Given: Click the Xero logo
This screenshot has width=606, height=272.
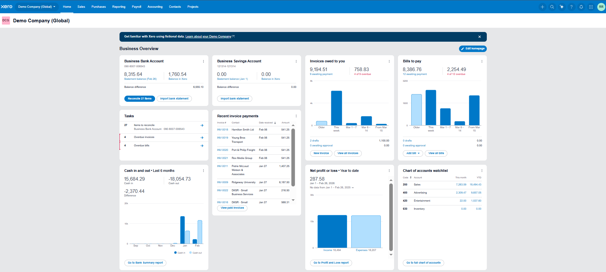Looking at the screenshot, I should [x=6, y=6].
